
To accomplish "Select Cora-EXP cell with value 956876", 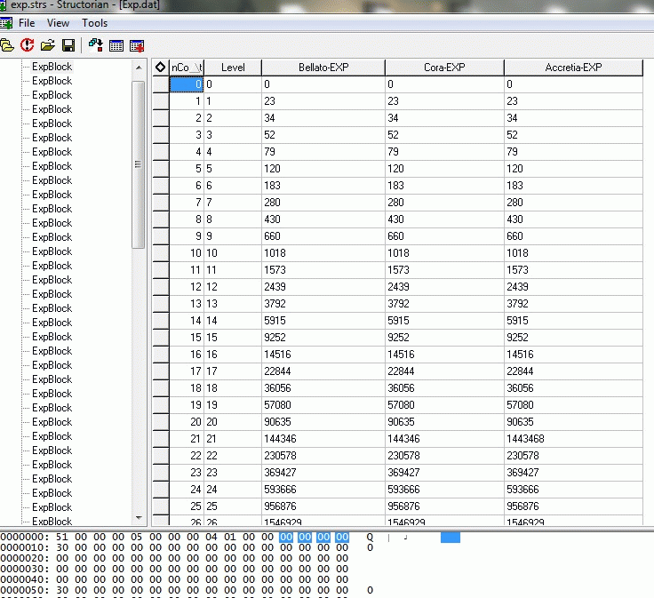I will coord(444,506).
